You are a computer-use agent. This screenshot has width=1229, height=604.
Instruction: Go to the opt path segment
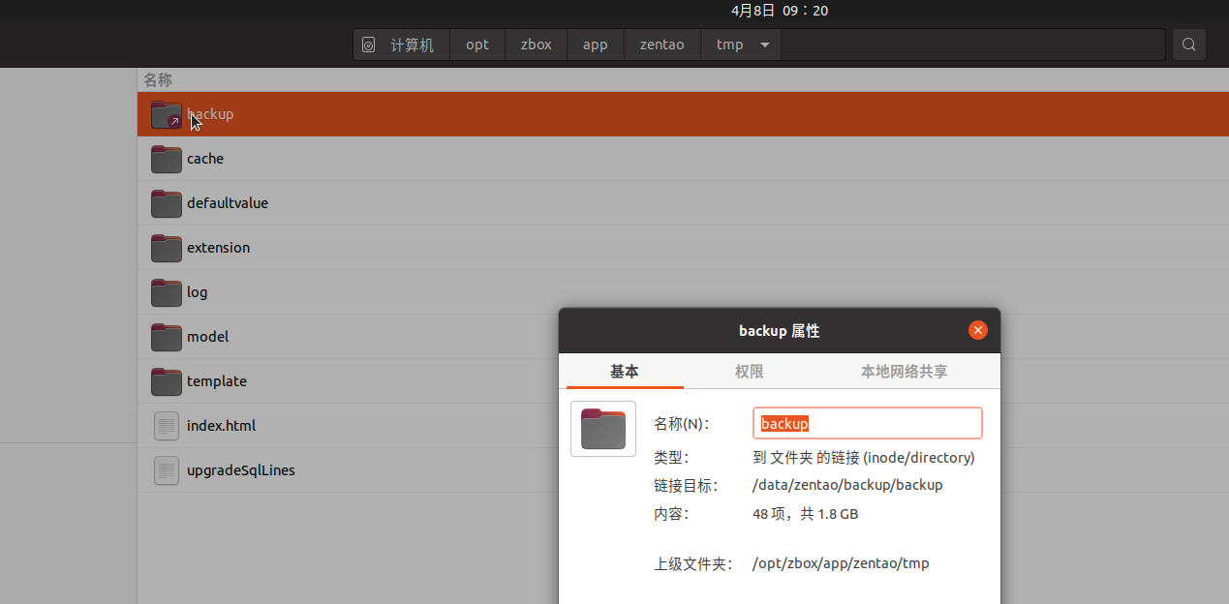477,45
